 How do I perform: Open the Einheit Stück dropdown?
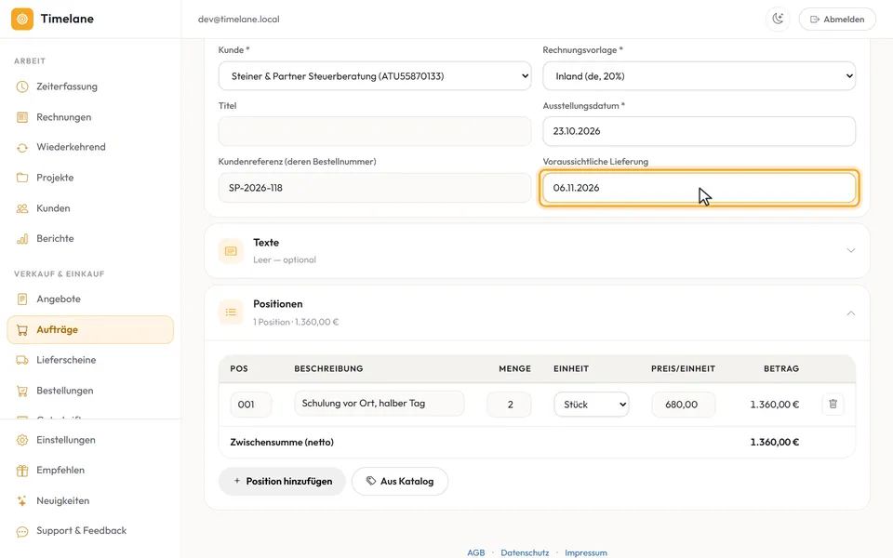pyautogui.click(x=592, y=405)
